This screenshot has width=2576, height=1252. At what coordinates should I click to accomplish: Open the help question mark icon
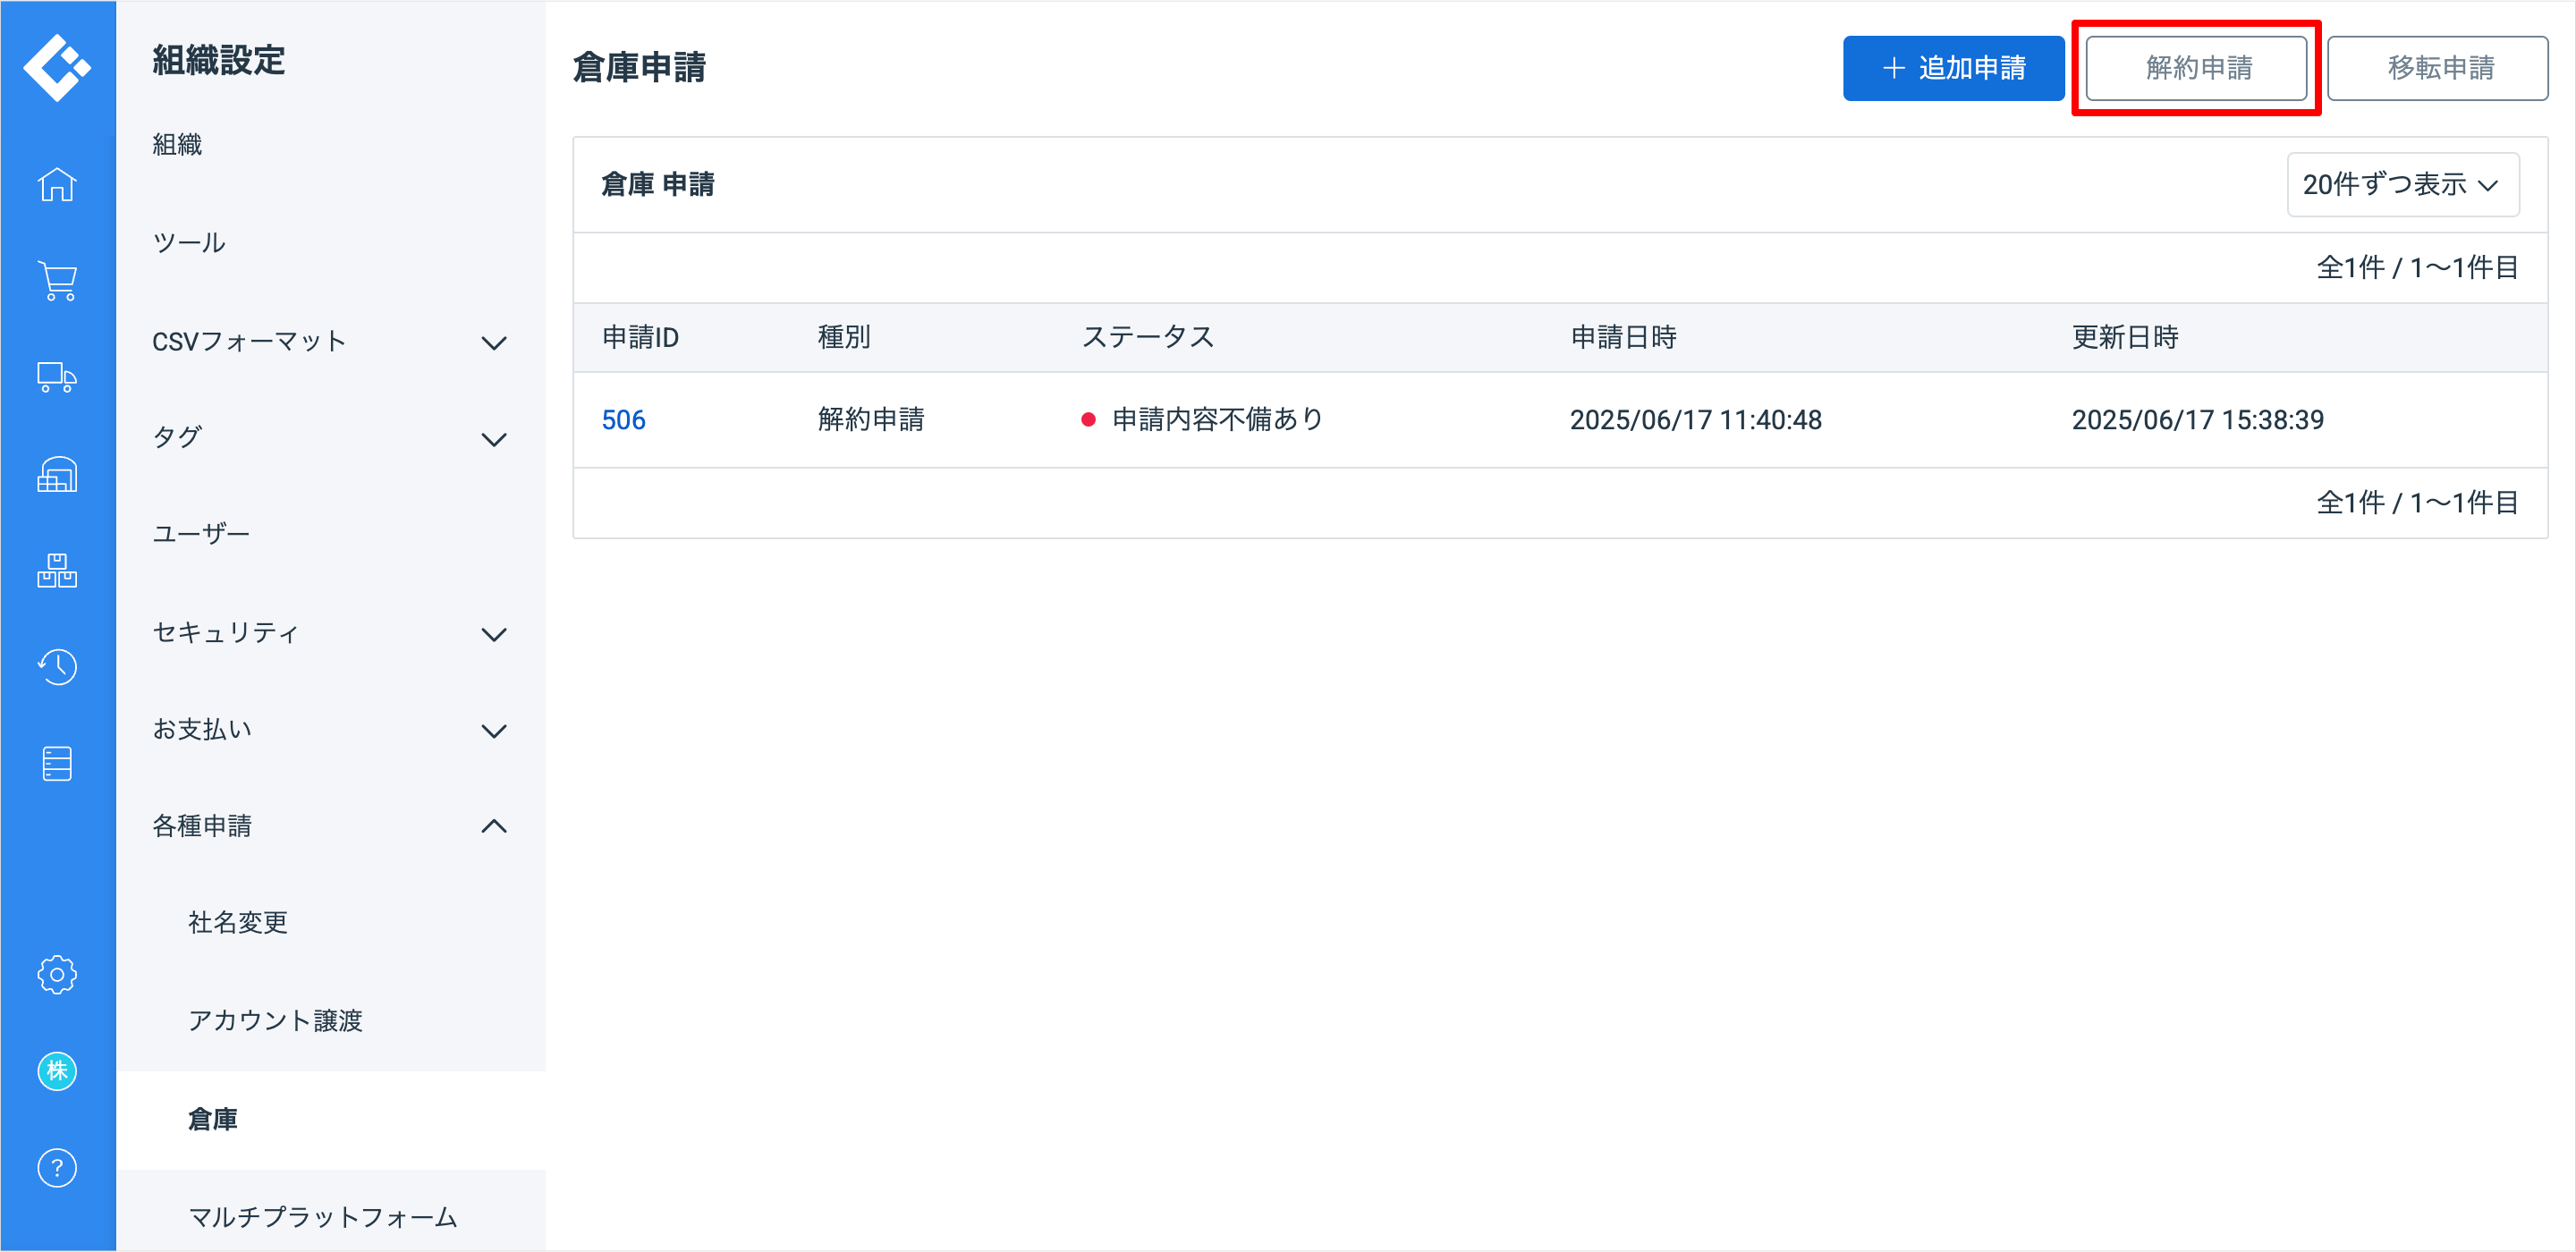[x=57, y=1168]
